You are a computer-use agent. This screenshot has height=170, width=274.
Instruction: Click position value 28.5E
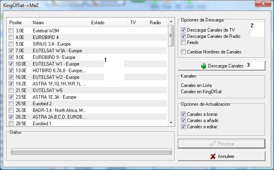(x=21, y=124)
